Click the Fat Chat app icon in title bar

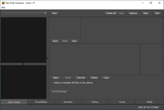click(x=3, y=3)
